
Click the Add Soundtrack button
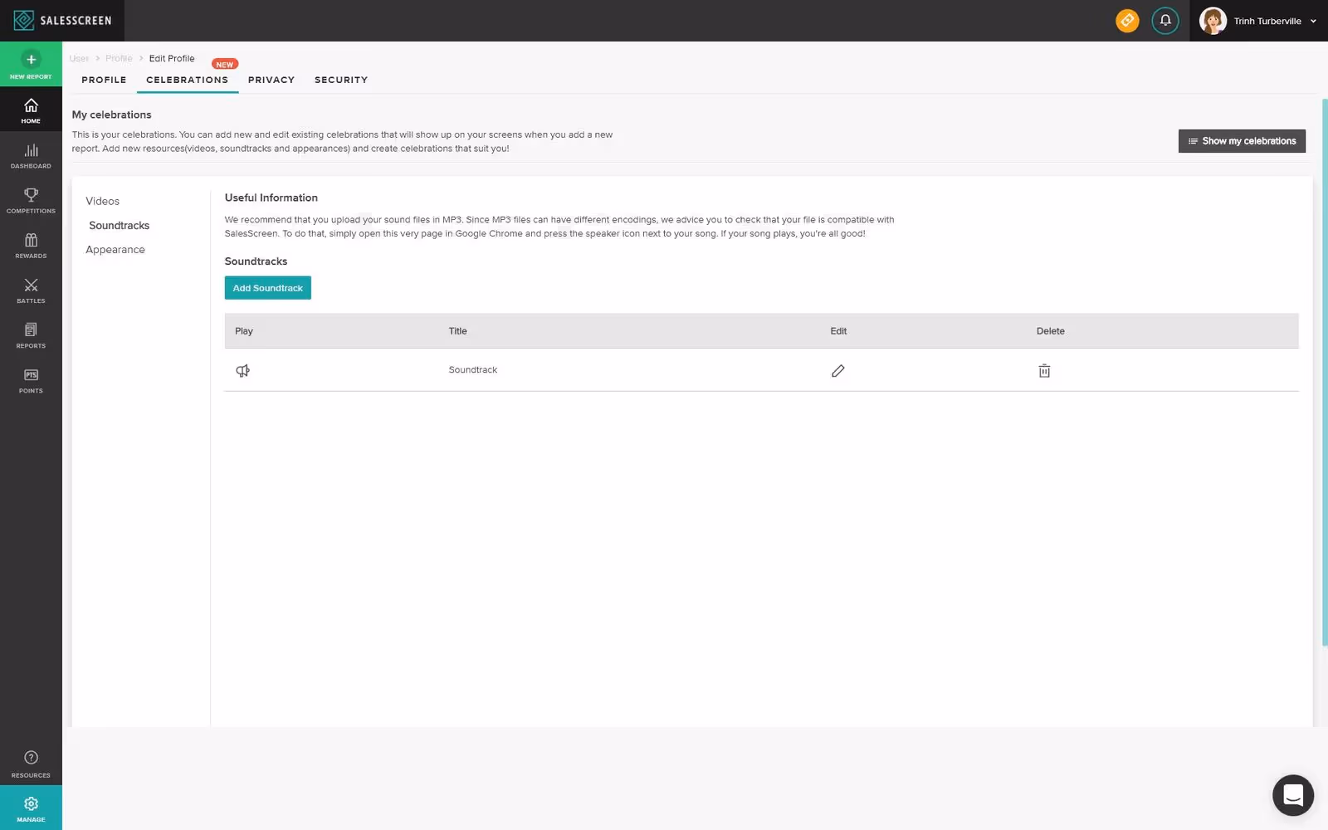click(x=268, y=288)
